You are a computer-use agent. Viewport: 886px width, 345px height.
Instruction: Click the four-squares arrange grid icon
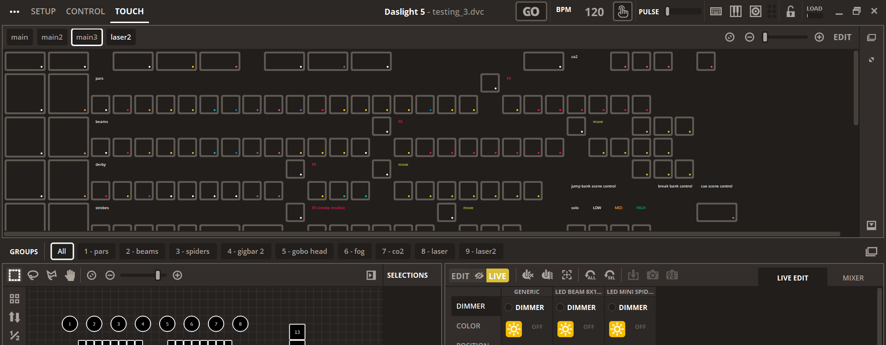coord(14,299)
